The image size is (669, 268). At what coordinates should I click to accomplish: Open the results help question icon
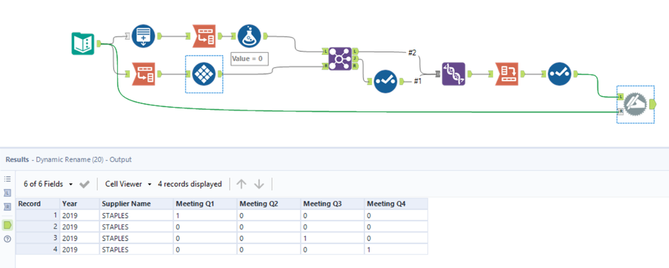pyautogui.click(x=8, y=239)
